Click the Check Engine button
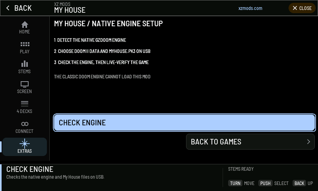 (x=184, y=123)
